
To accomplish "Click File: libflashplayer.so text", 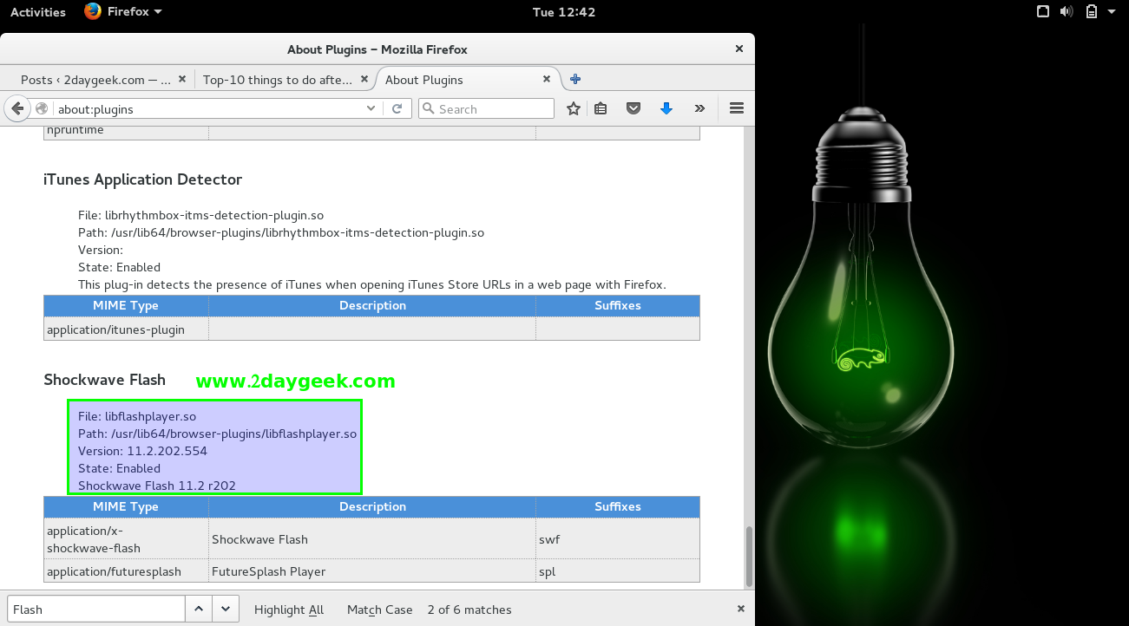I will 137,416.
